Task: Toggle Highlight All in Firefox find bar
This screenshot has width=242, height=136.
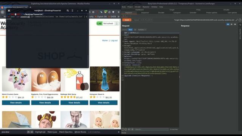Action: [x=40, y=132]
